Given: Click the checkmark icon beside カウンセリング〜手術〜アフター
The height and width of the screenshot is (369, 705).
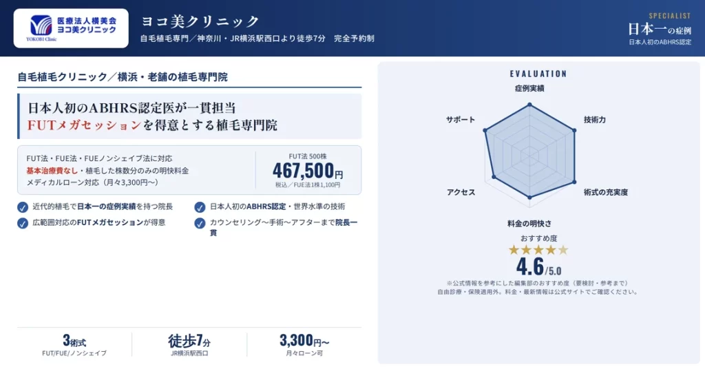Looking at the screenshot, I should tap(200, 223).
